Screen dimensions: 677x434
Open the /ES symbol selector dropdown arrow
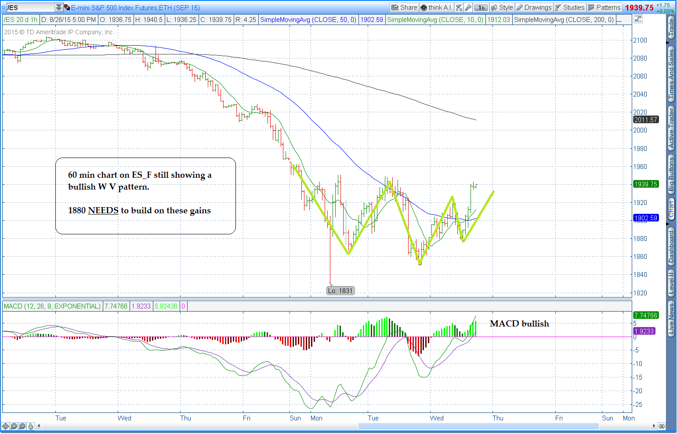[x=59, y=7]
